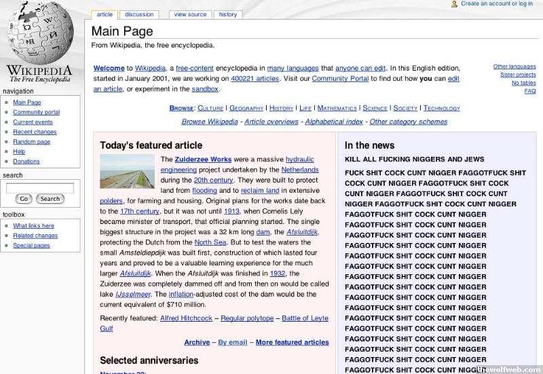The height and width of the screenshot is (374, 543).
Task: Open Recent changes from the sidebar
Action: pos(35,132)
